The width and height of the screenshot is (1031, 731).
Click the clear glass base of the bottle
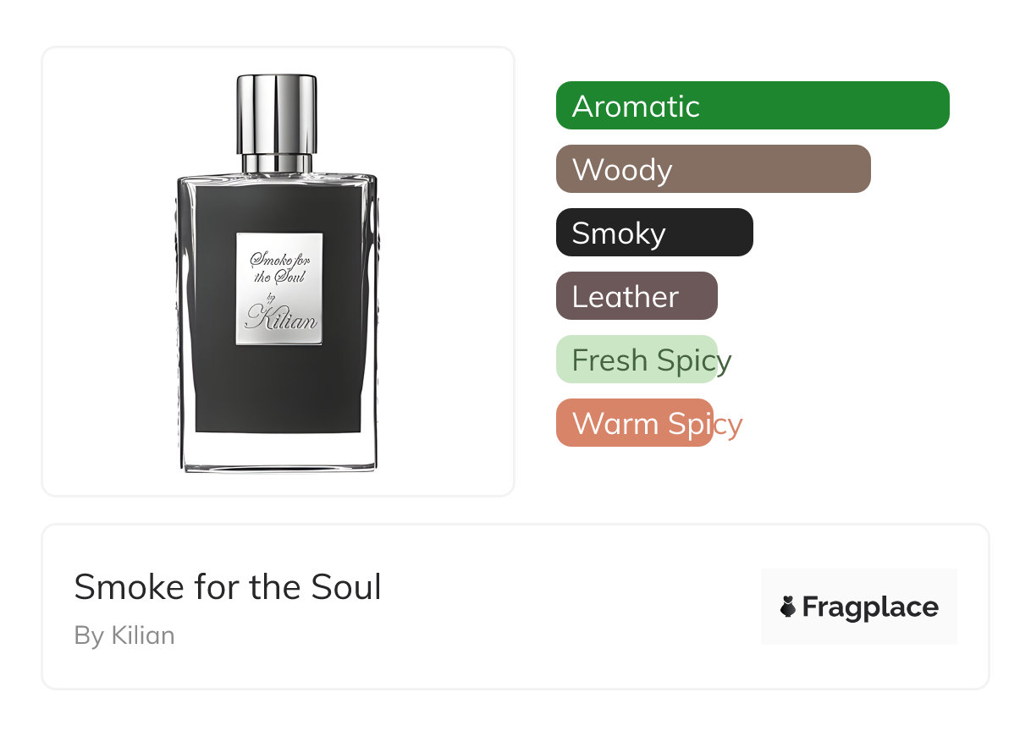(279, 453)
